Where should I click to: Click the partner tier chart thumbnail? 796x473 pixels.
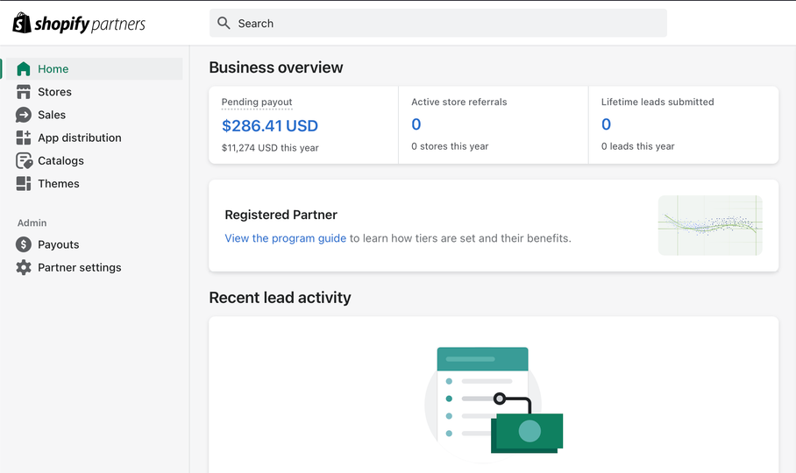tap(710, 225)
